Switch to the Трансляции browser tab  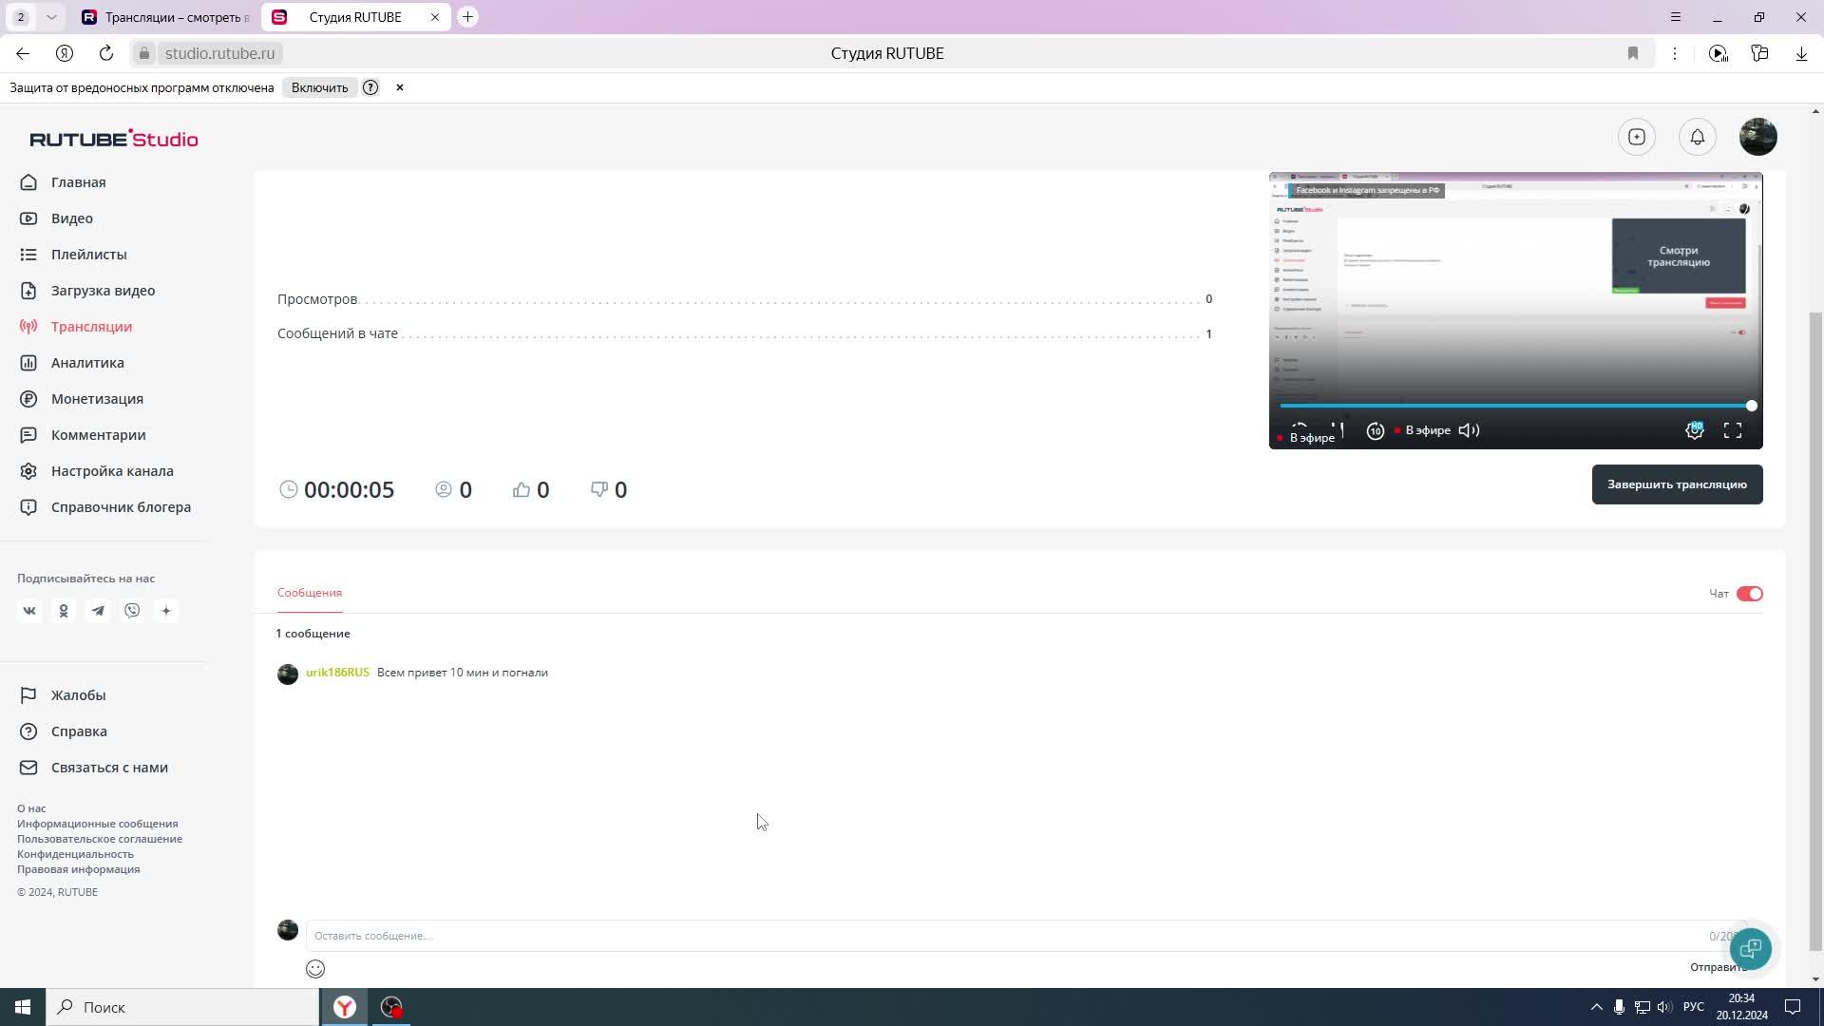click(x=166, y=17)
